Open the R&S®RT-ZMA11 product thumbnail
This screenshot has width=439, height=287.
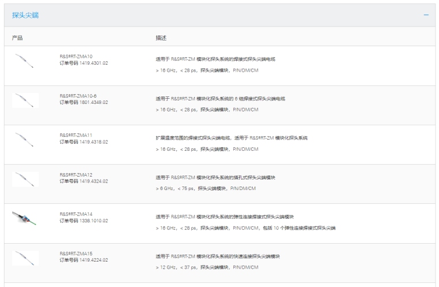(x=25, y=139)
